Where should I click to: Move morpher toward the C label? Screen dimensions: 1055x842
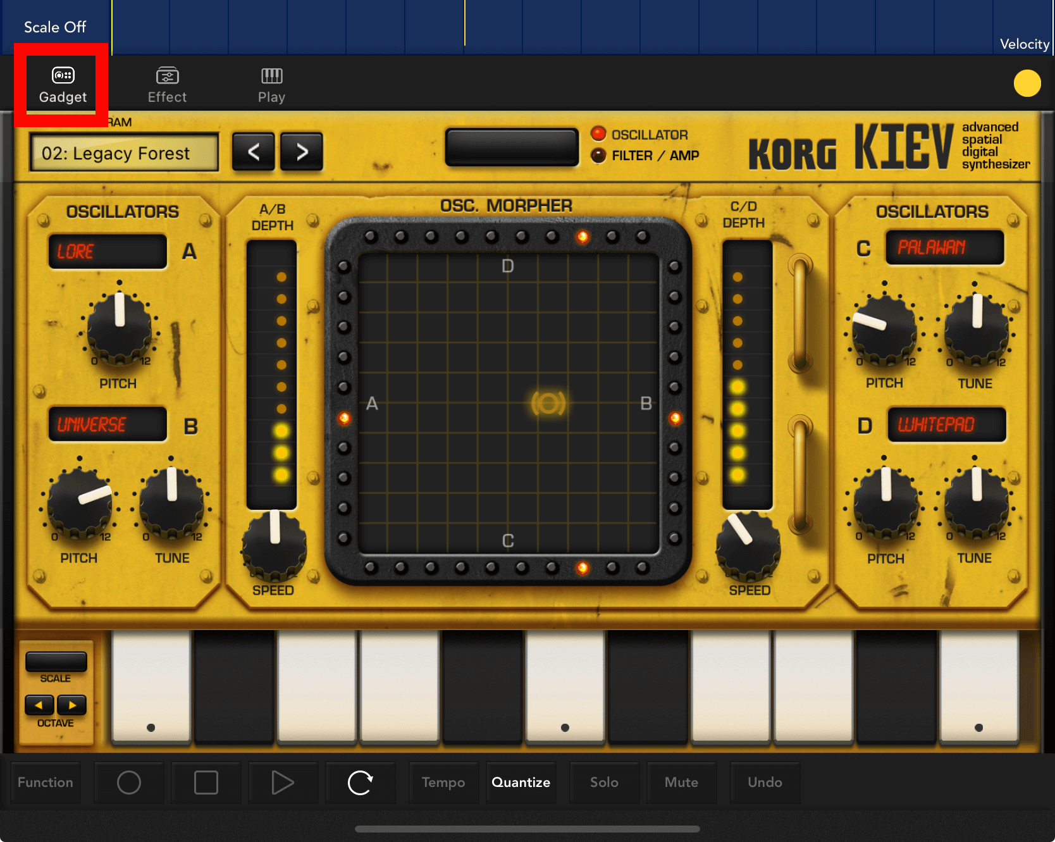tap(508, 541)
